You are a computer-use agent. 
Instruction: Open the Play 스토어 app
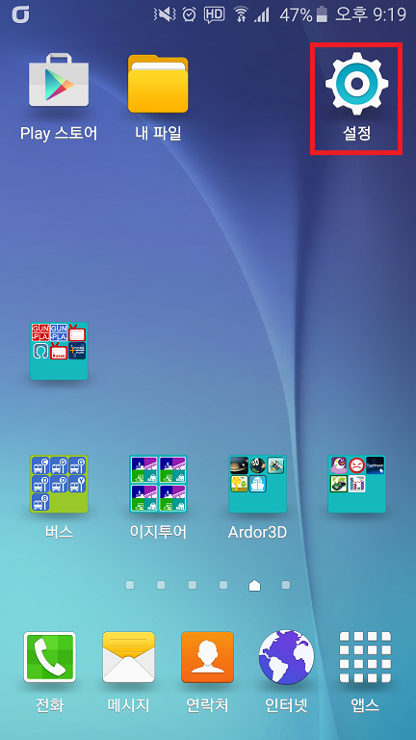click(x=59, y=80)
